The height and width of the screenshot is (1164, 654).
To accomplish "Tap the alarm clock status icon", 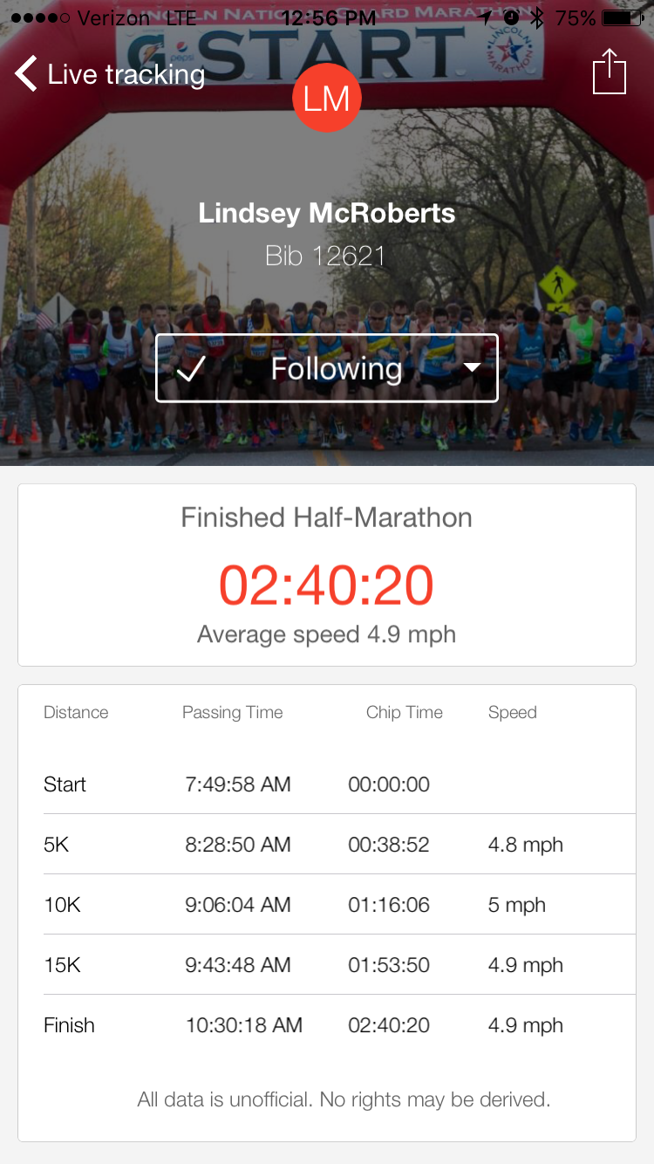I will [512, 17].
